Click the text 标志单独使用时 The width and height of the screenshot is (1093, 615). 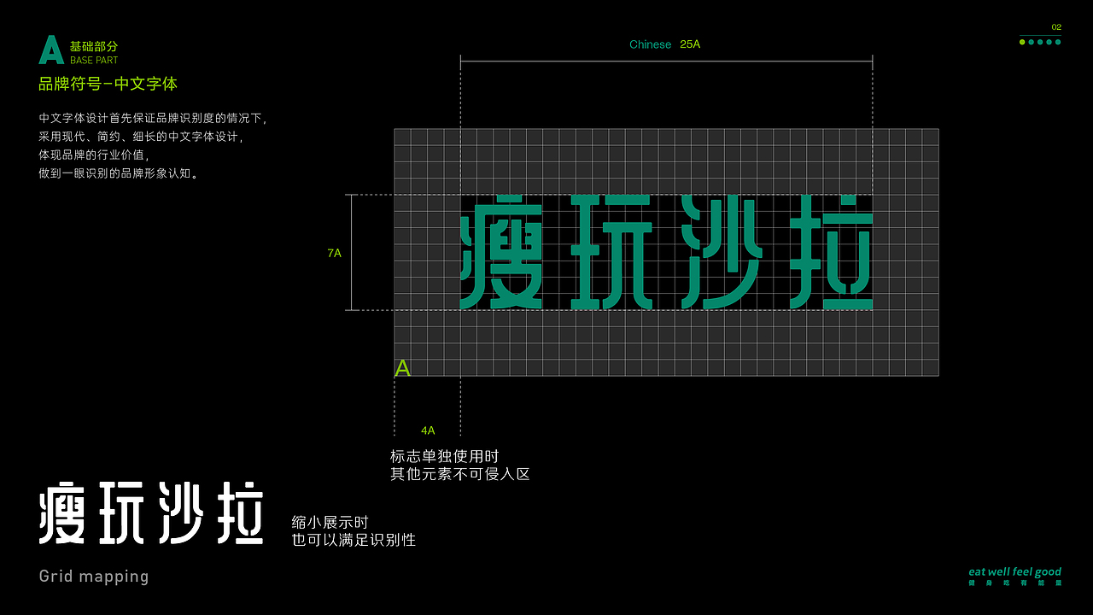[444, 456]
